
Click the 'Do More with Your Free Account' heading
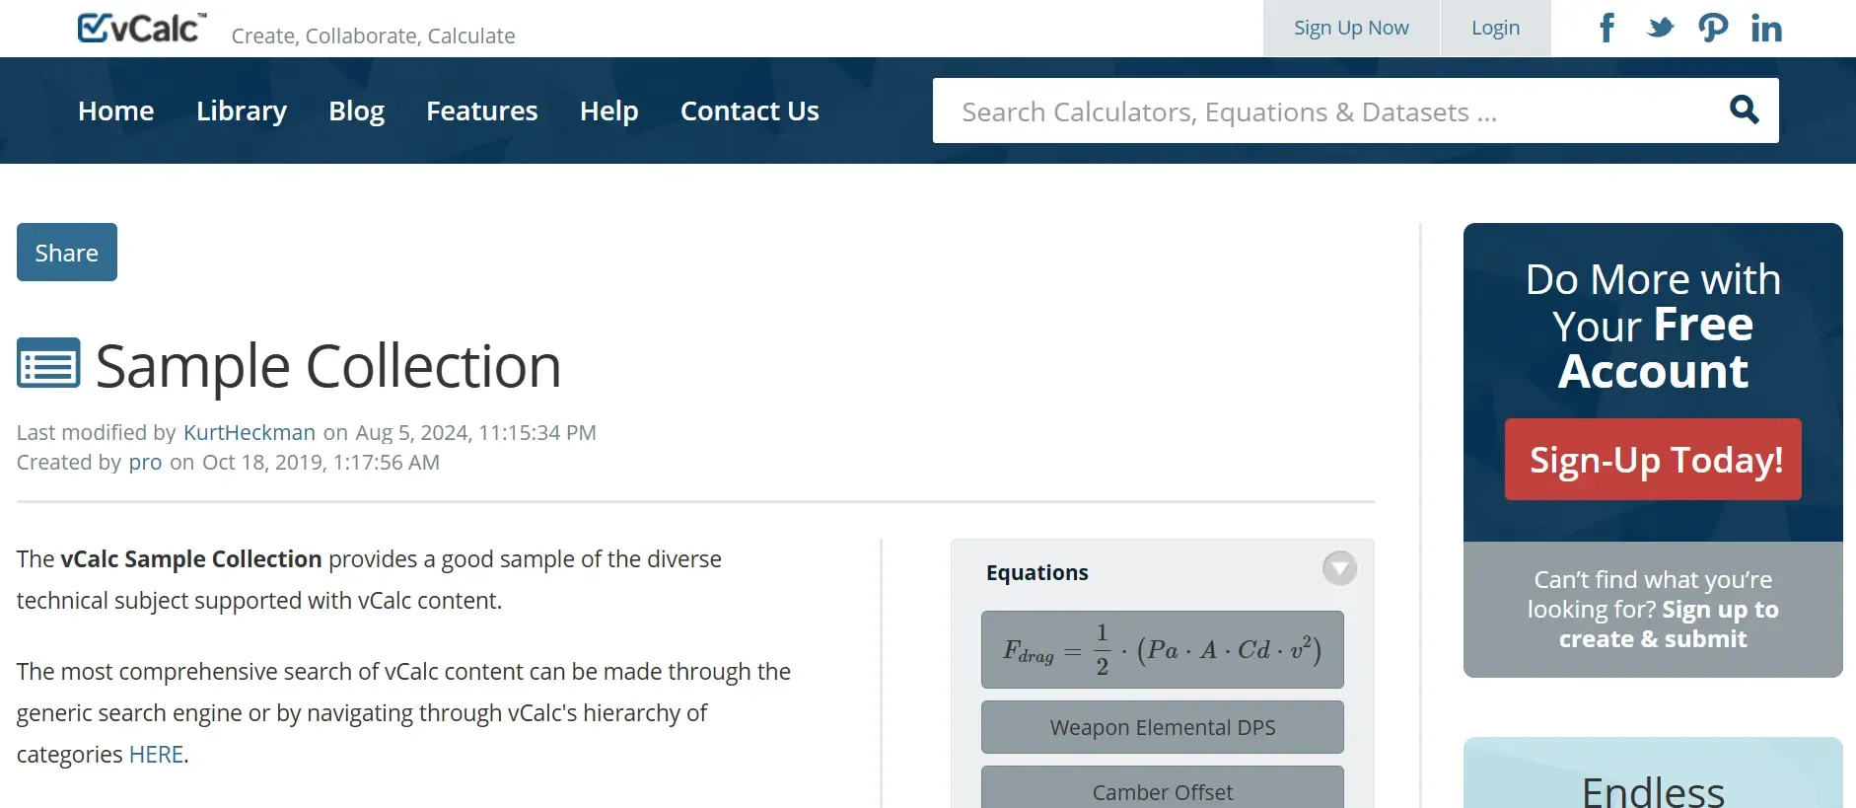(x=1653, y=326)
